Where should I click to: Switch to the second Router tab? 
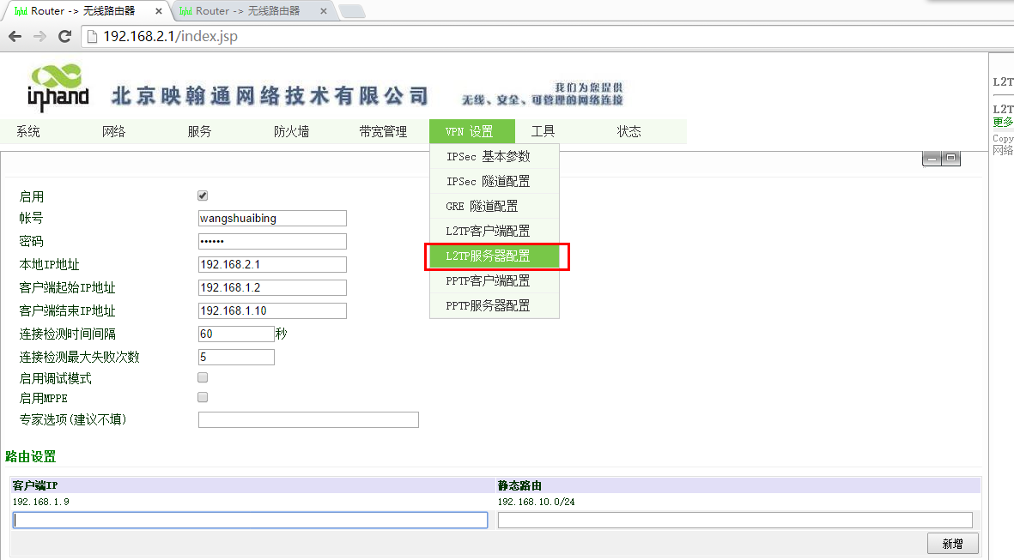(247, 11)
